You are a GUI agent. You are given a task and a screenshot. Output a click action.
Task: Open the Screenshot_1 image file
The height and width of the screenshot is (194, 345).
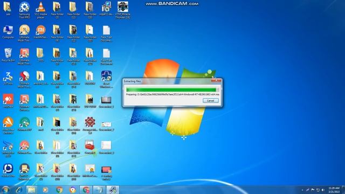(x=106, y=102)
